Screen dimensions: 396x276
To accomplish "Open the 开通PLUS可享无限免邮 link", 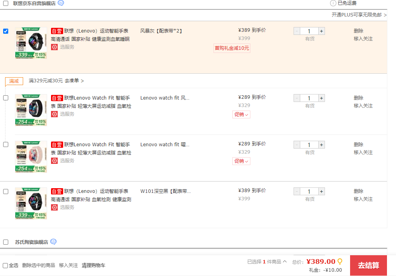I will tap(359, 15).
